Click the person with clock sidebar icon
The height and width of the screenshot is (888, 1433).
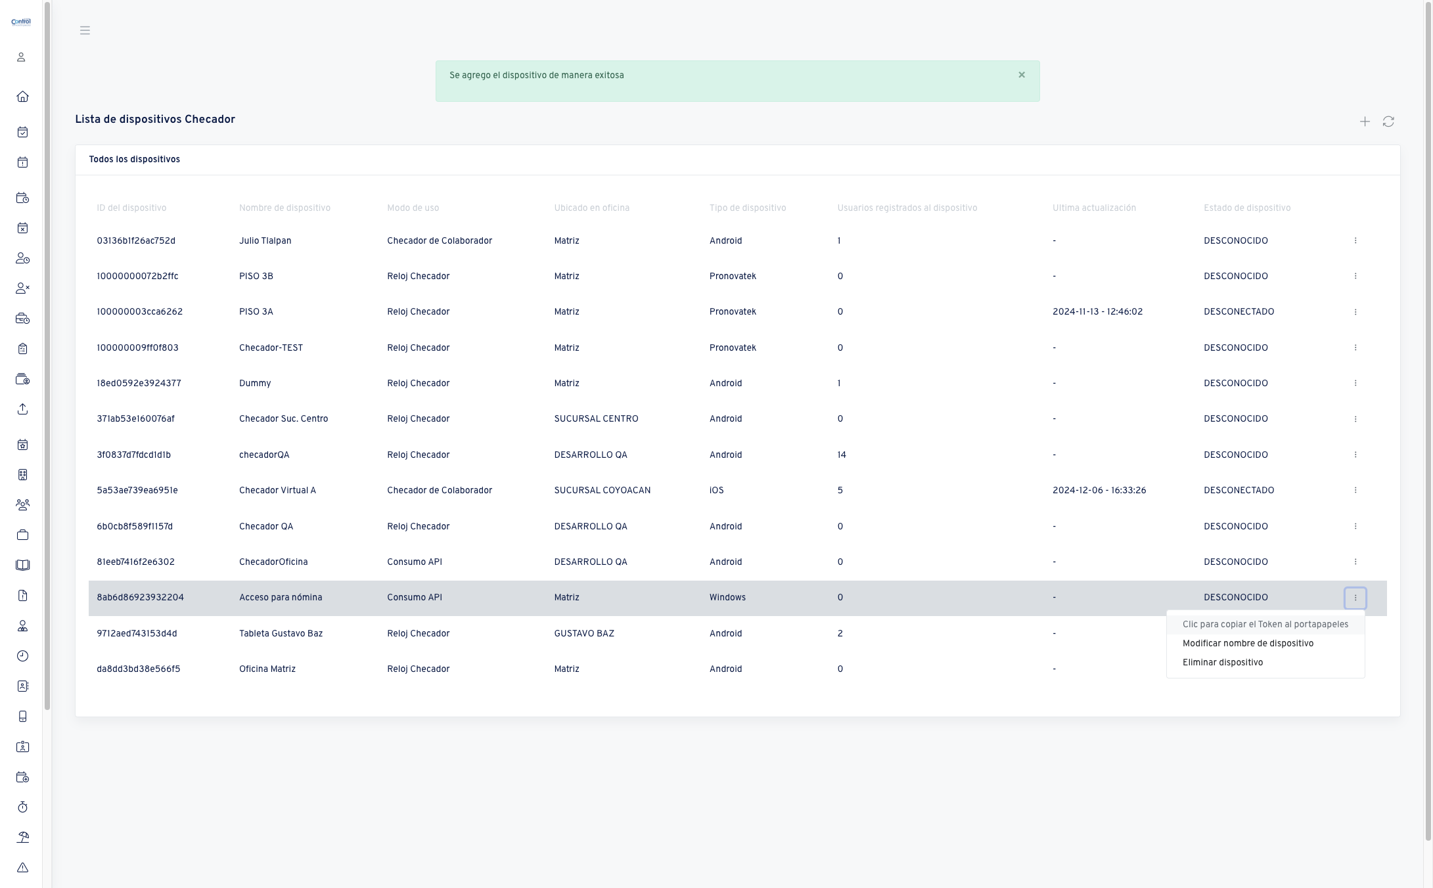[22, 258]
